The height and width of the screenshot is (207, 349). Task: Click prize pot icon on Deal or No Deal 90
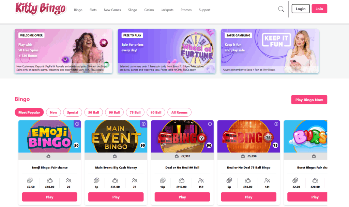[x=182, y=180]
